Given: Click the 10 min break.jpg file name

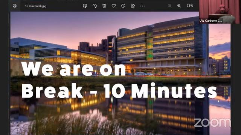Looking at the screenshot, I should coord(36,6).
